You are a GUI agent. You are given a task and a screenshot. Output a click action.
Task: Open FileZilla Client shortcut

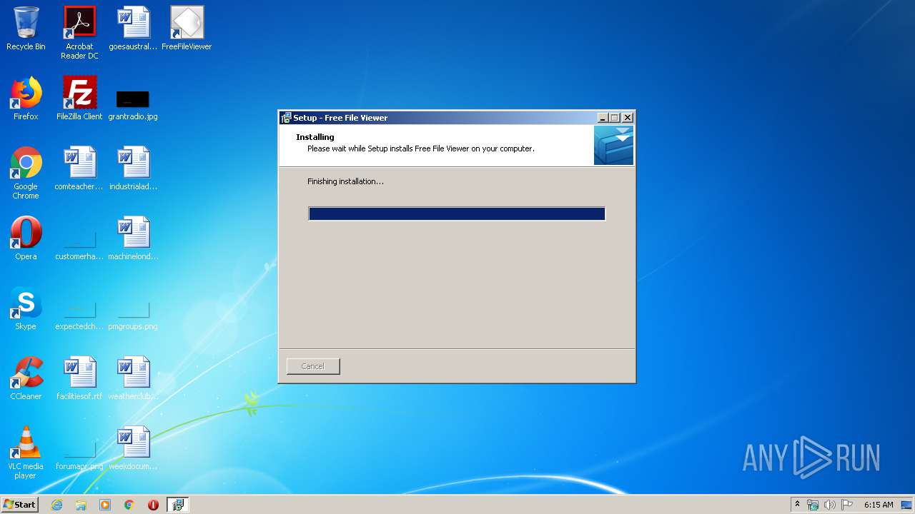(x=79, y=99)
